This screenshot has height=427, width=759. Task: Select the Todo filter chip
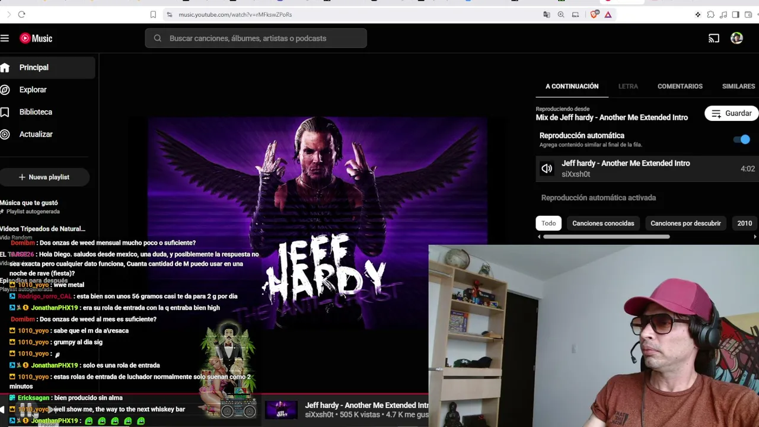(x=548, y=224)
